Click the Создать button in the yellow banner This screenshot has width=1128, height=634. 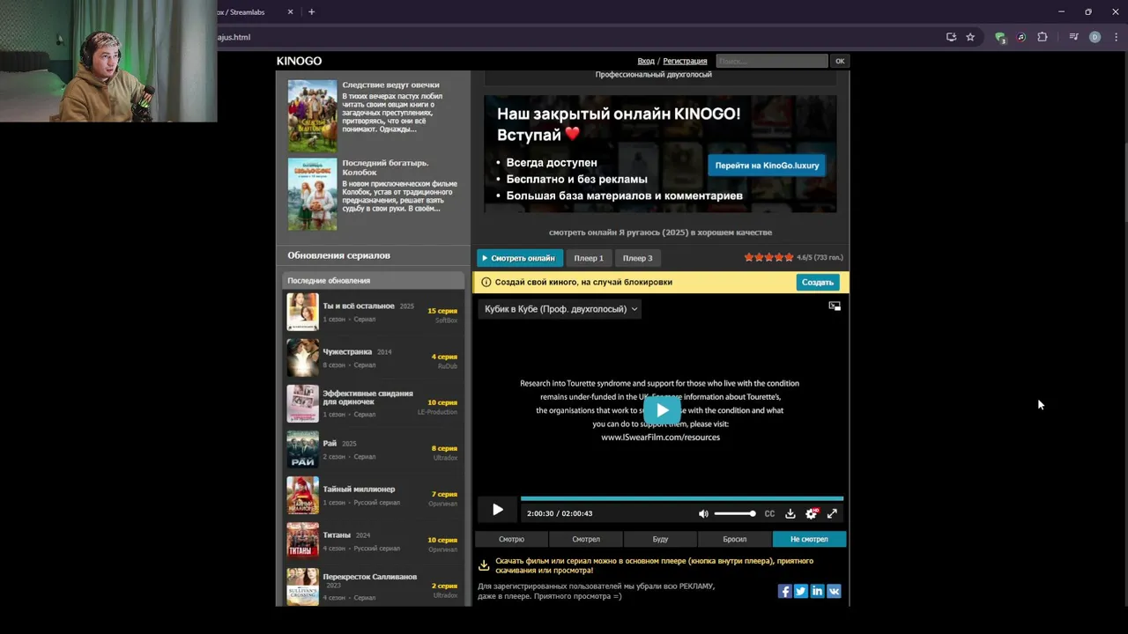pos(817,283)
